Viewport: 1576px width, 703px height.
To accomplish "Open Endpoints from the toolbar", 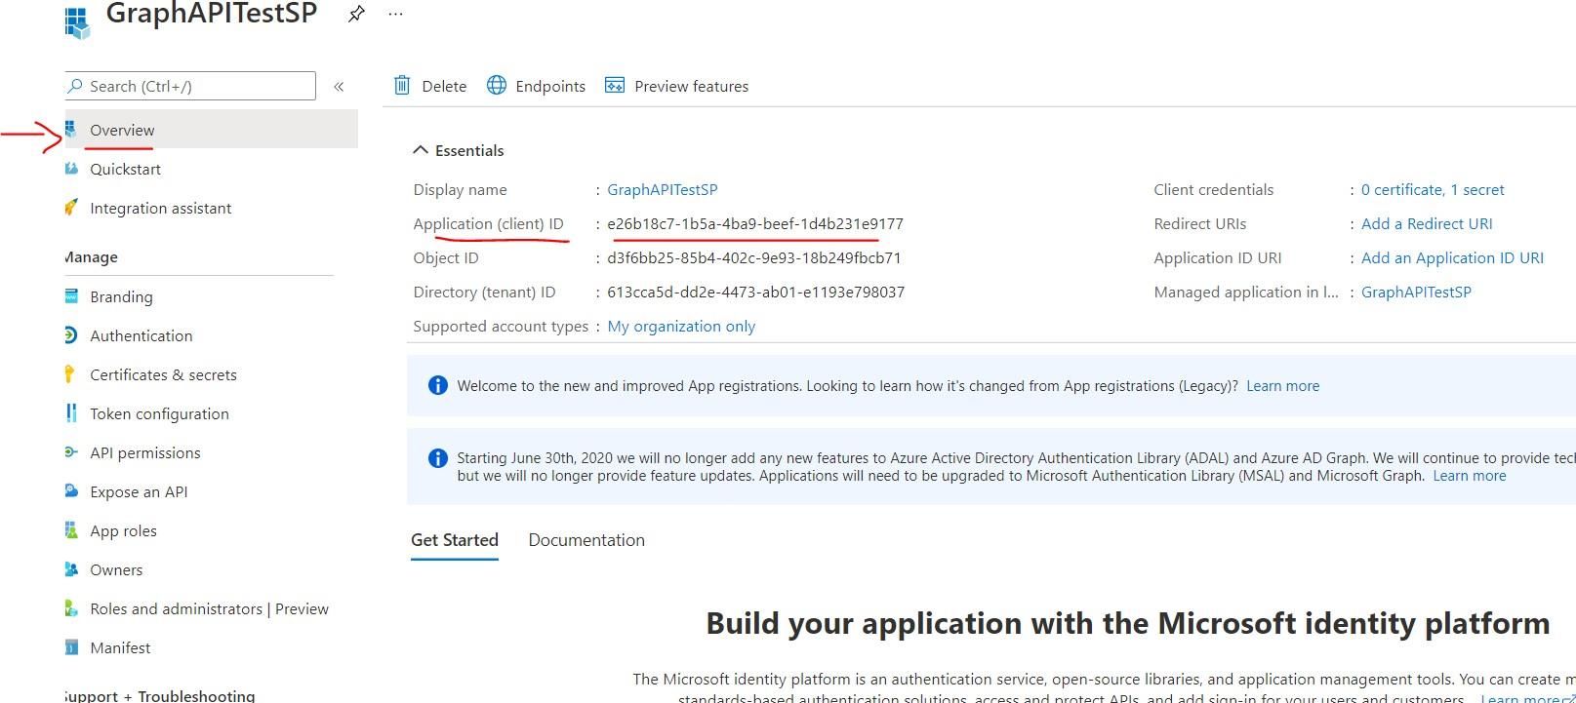I will coord(550,86).
